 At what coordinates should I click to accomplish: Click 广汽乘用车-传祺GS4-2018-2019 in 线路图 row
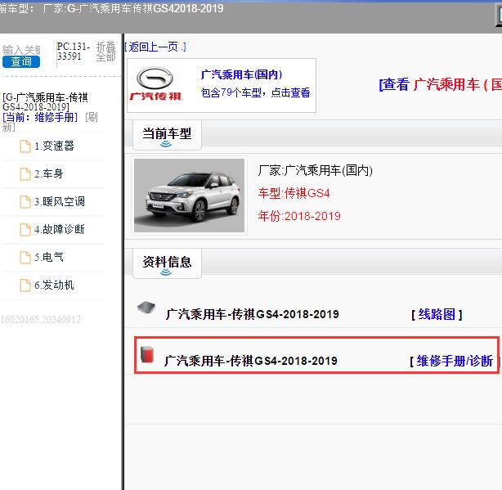(x=253, y=314)
